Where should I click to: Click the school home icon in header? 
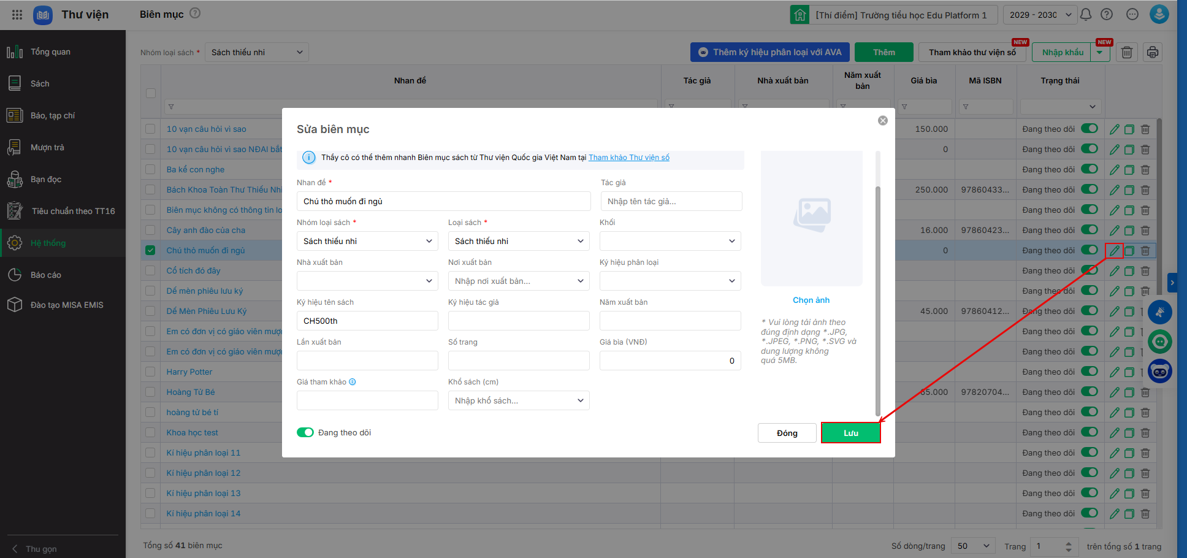(800, 15)
